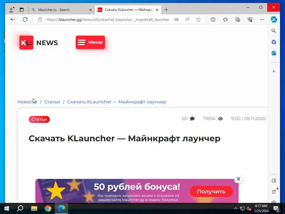Launch Google Chrome from taskbar
This screenshot has height=214, width=285.
(48, 208)
